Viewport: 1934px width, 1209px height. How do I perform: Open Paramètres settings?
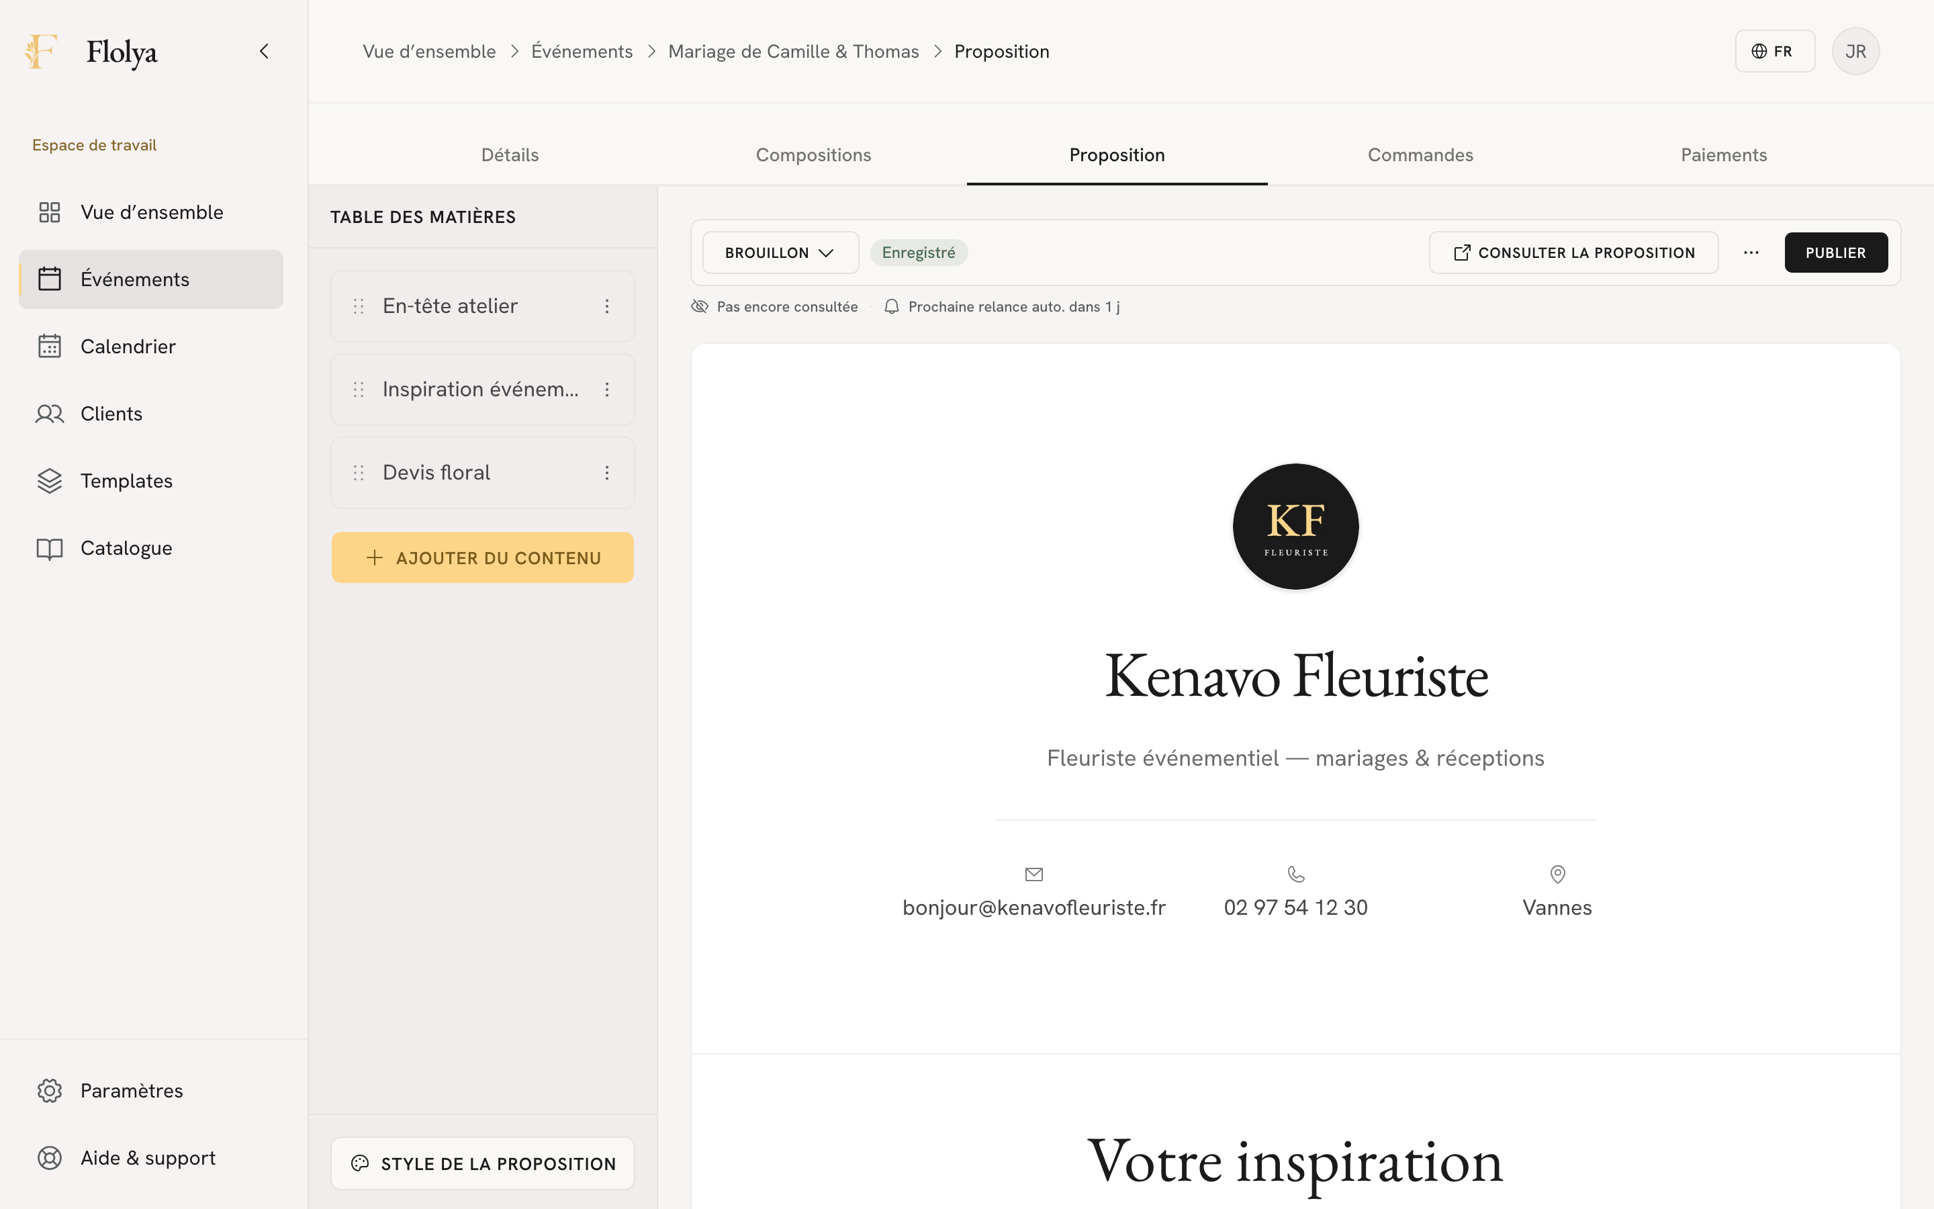pos(151,1091)
